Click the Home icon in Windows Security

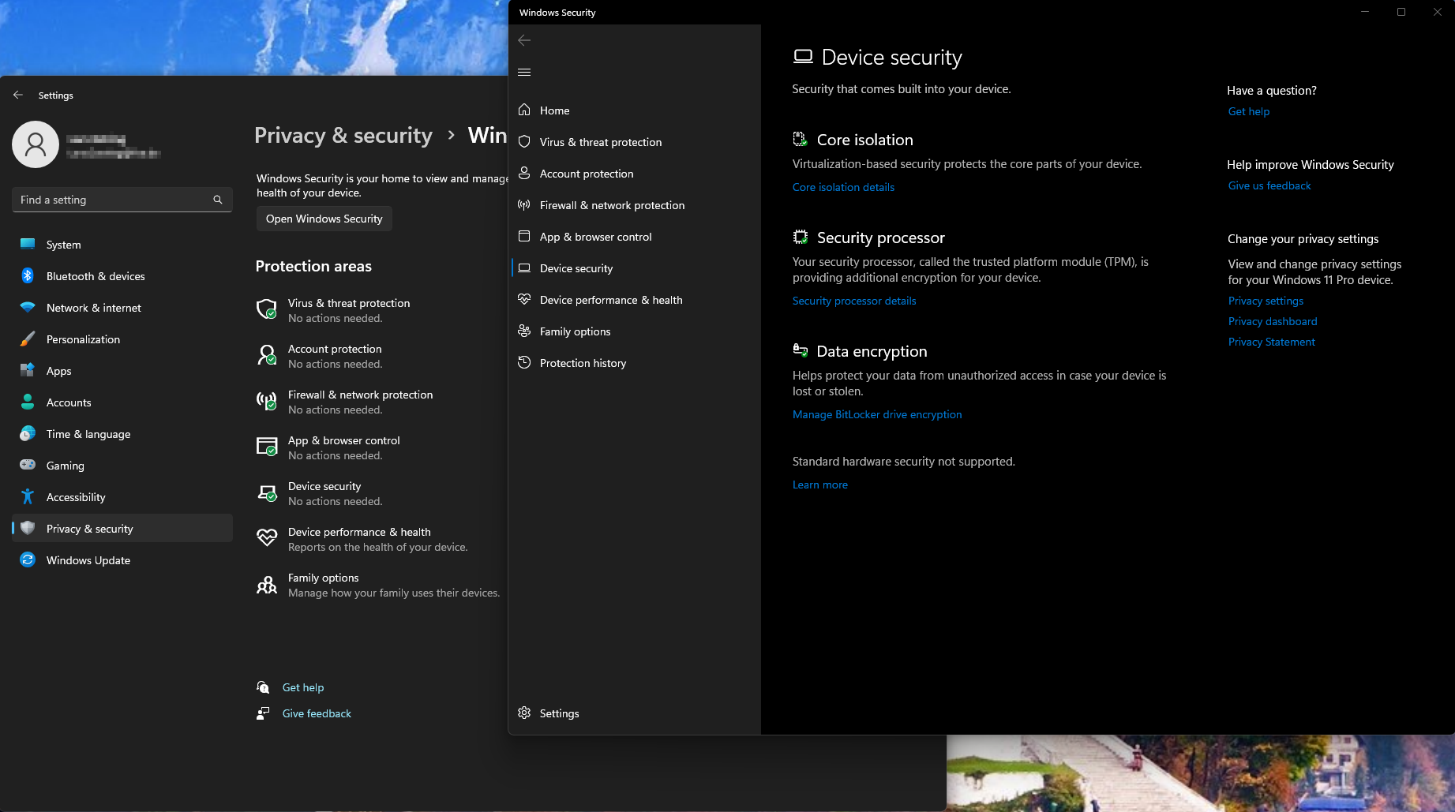pos(524,110)
